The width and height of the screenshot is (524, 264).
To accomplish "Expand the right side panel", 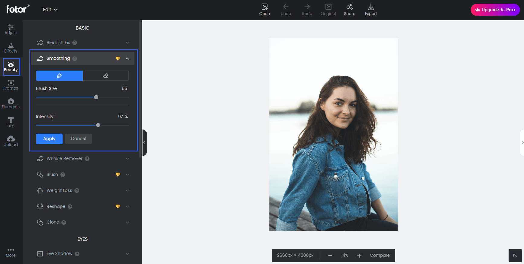I will 522,143.
